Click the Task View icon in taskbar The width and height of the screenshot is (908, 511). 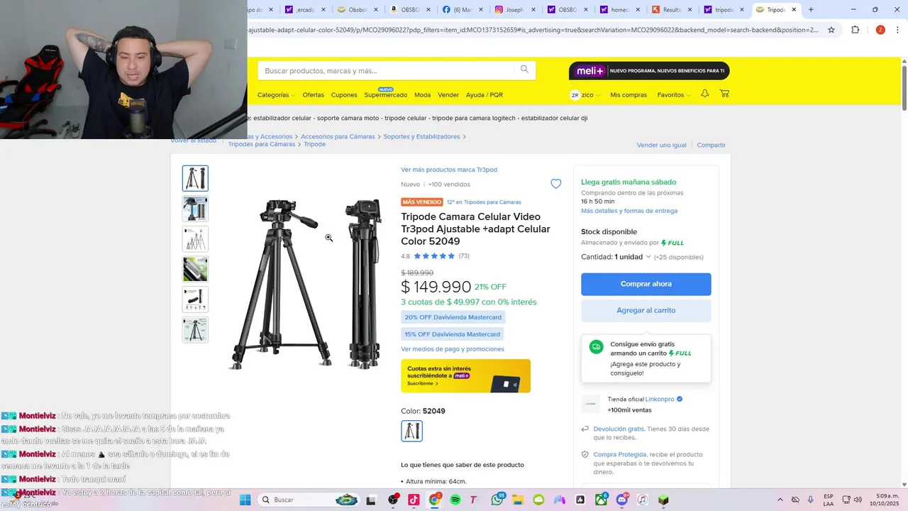370,500
